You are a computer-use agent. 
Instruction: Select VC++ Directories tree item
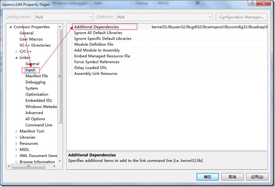[35, 45]
